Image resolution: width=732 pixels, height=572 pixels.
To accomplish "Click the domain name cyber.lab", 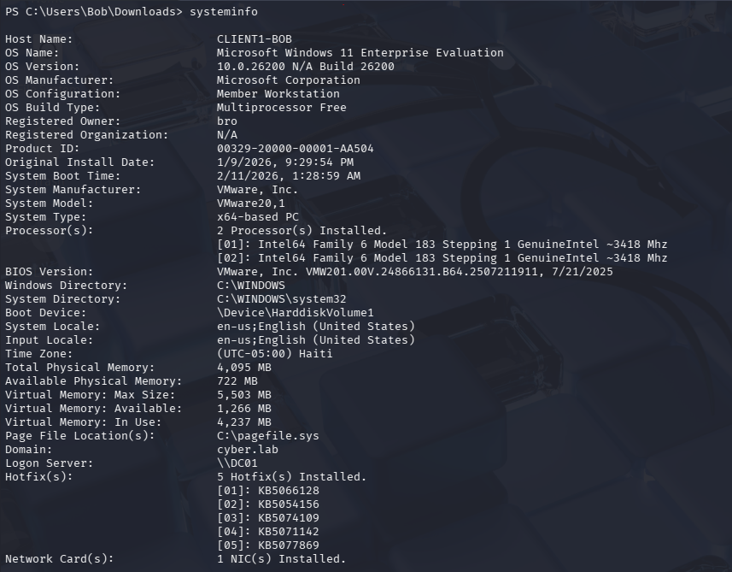I will coord(247,450).
